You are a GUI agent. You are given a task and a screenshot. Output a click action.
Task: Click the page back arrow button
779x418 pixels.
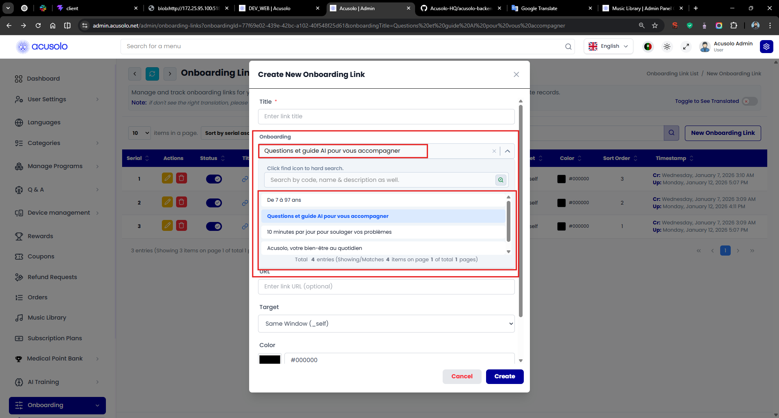[135, 74]
